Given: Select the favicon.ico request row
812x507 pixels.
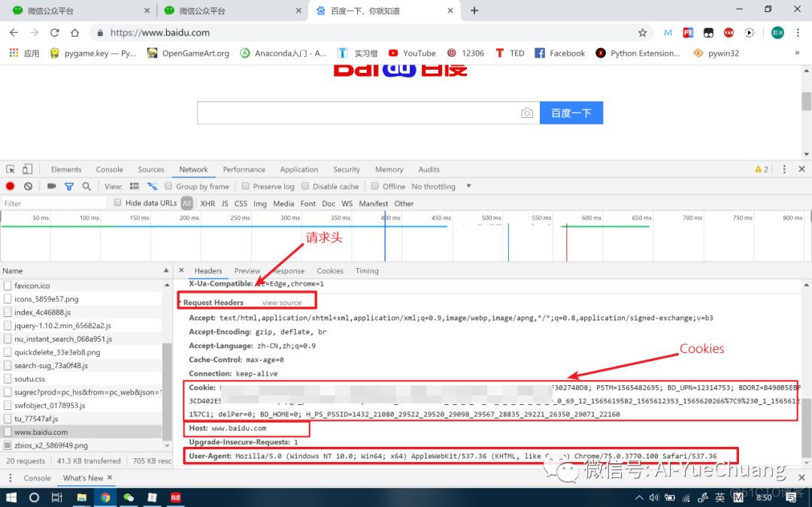Looking at the screenshot, I should (x=81, y=285).
